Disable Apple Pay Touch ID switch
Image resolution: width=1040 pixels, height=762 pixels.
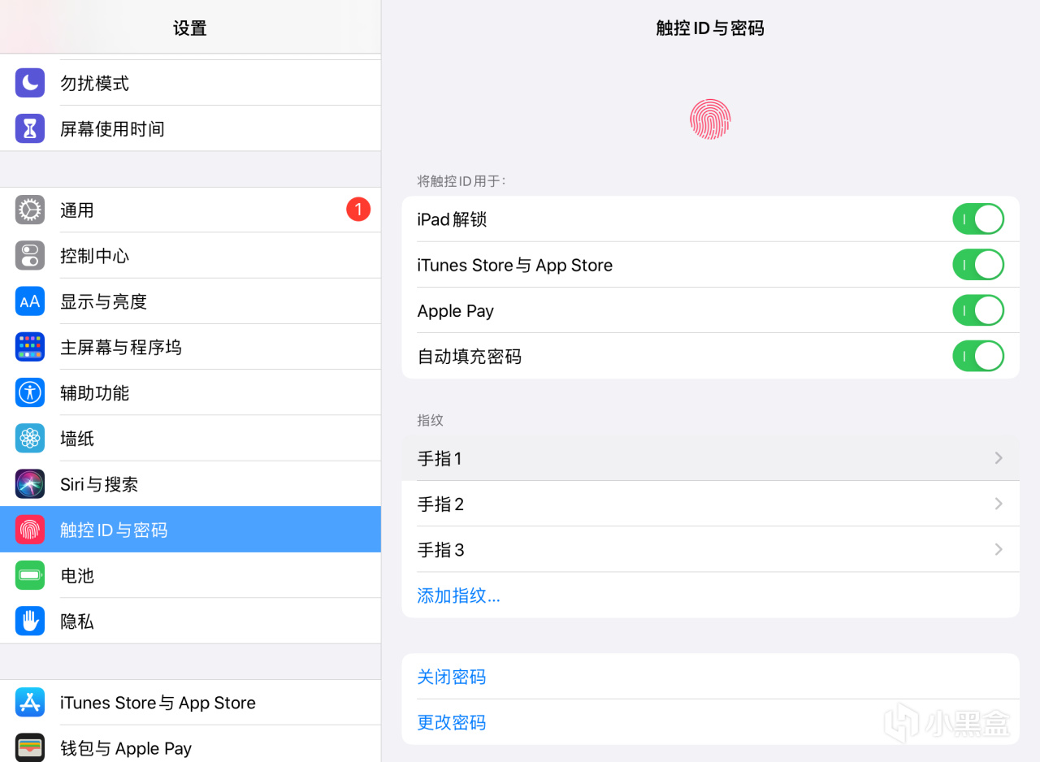pyautogui.click(x=978, y=310)
